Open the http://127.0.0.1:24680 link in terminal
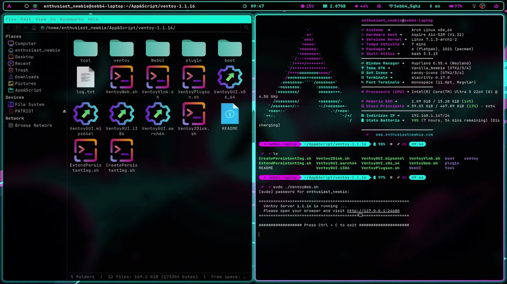The image size is (507, 284). coord(373,211)
